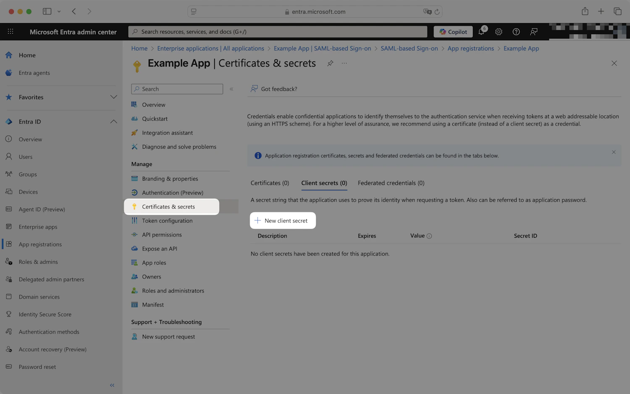Open the ellipsis more options menu
The width and height of the screenshot is (630, 394).
coord(344,63)
